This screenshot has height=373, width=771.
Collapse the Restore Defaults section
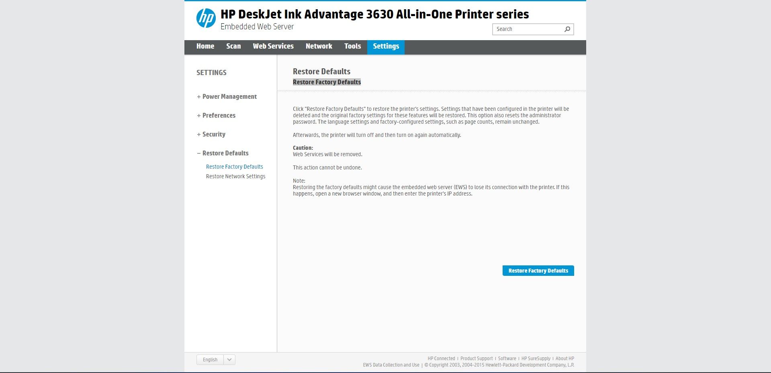tap(225, 153)
